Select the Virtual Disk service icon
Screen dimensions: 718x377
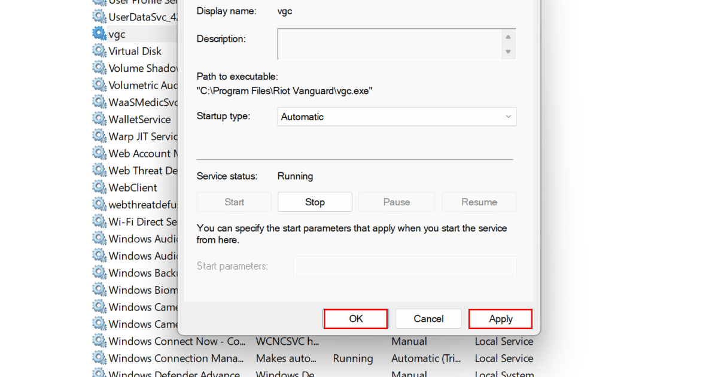(x=99, y=51)
